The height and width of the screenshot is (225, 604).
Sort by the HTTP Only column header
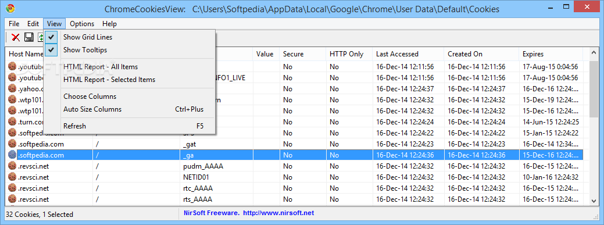tap(349, 54)
